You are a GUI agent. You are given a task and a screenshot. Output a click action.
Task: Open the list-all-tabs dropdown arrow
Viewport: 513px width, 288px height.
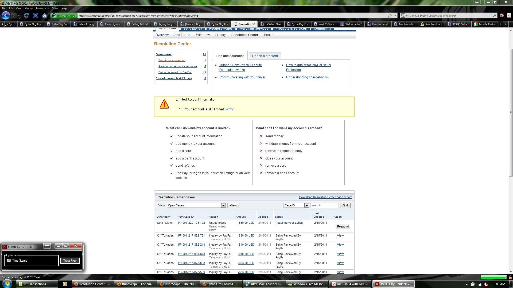[511, 24]
